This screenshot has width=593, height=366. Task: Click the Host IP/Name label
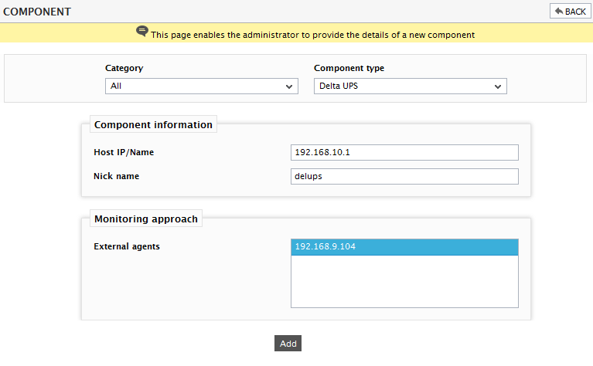[x=124, y=152]
